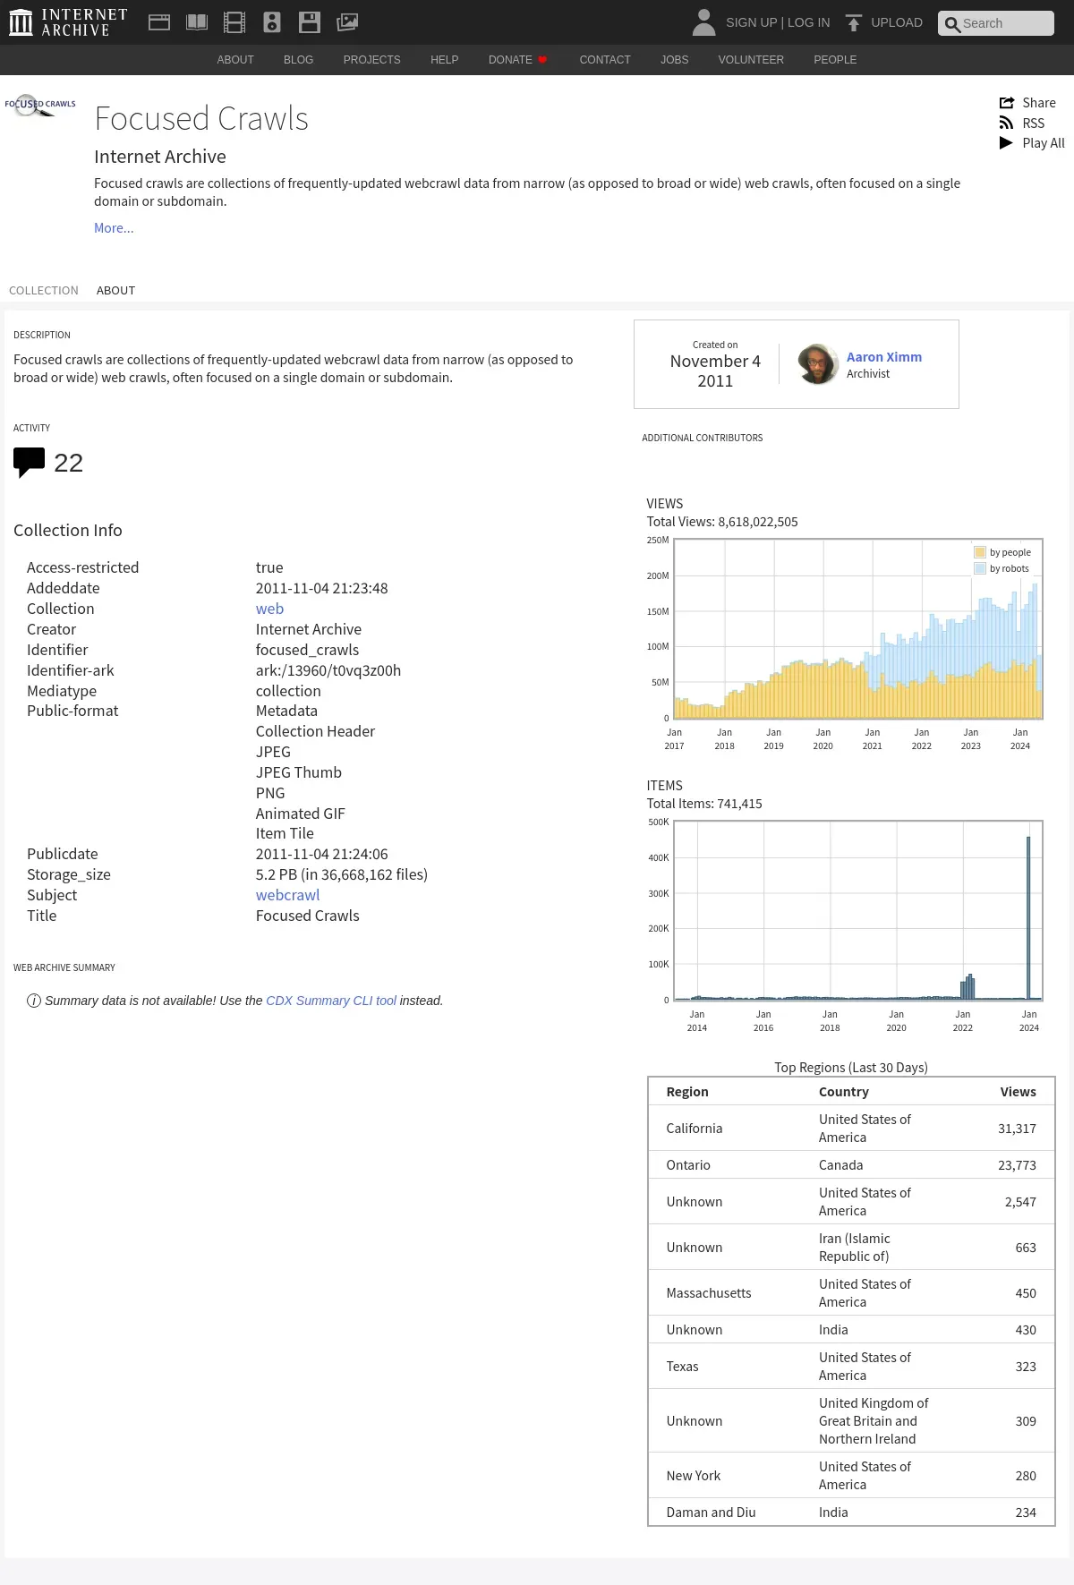
Task: Select the ABOUT tab below the header
Action: click(x=115, y=291)
